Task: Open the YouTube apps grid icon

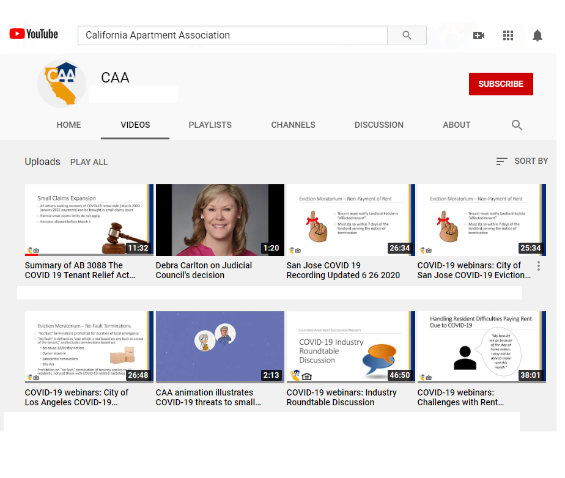Action: (x=508, y=35)
